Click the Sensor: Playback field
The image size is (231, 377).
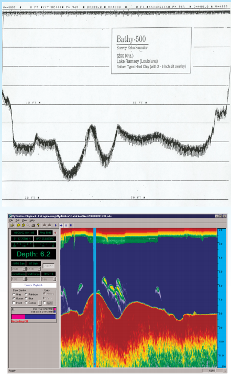[34, 285]
